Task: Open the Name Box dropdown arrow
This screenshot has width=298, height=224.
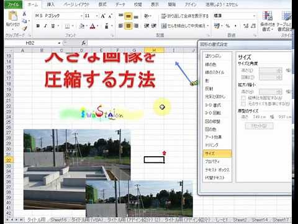Action: [59, 43]
